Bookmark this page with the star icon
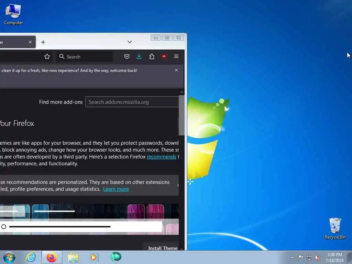This screenshot has height=264, width=352. [47, 57]
